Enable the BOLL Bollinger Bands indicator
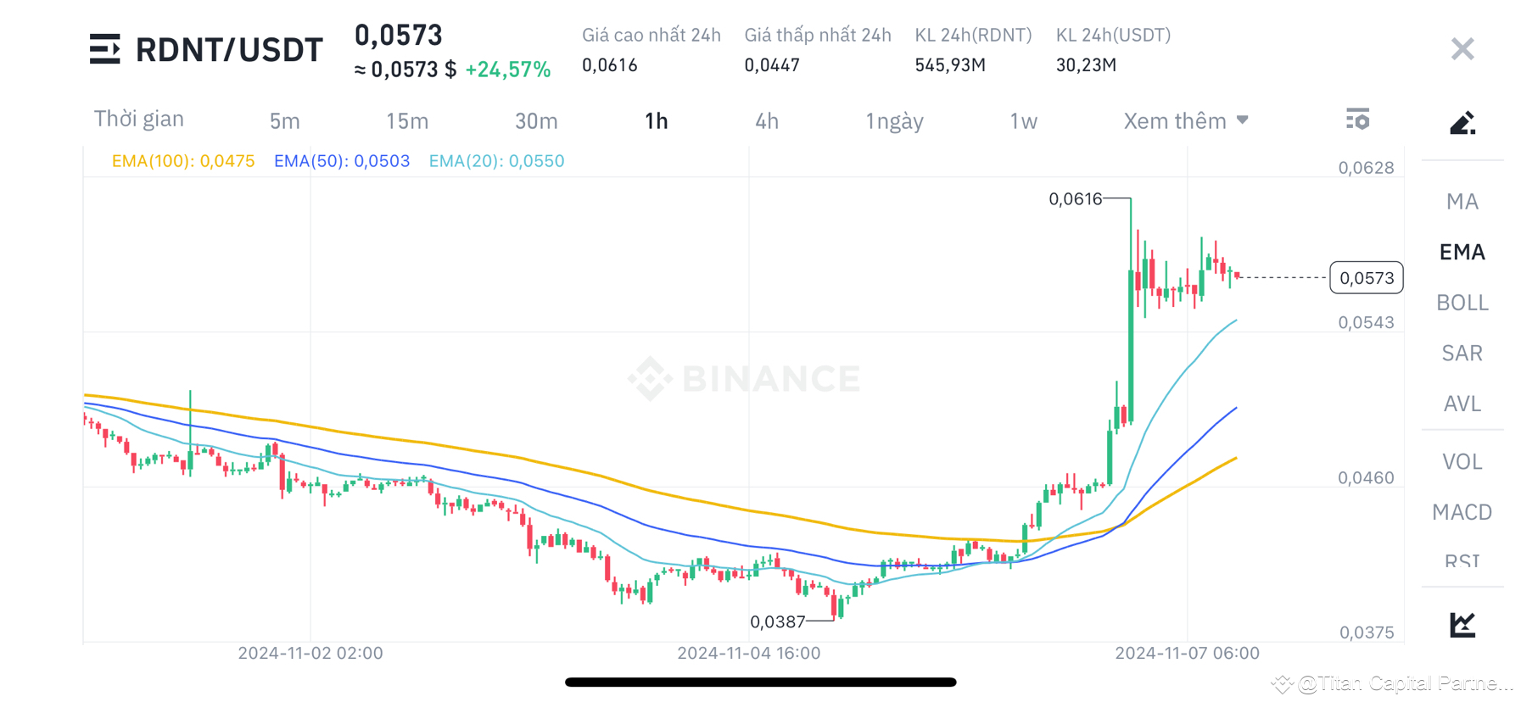The image size is (1521, 702). (x=1462, y=302)
